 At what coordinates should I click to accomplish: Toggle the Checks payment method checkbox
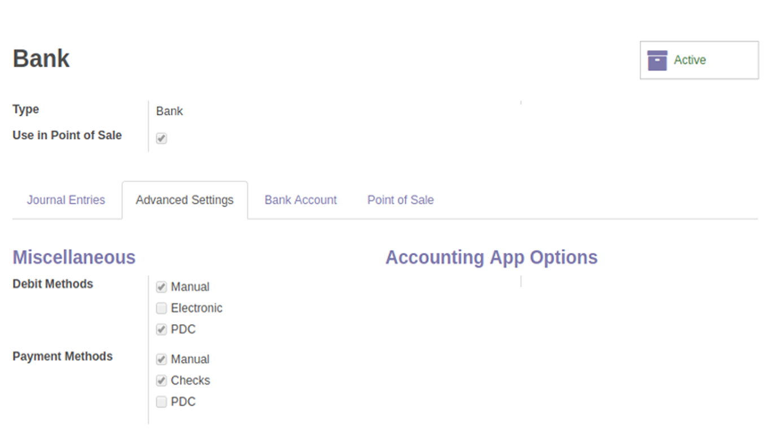(x=161, y=381)
